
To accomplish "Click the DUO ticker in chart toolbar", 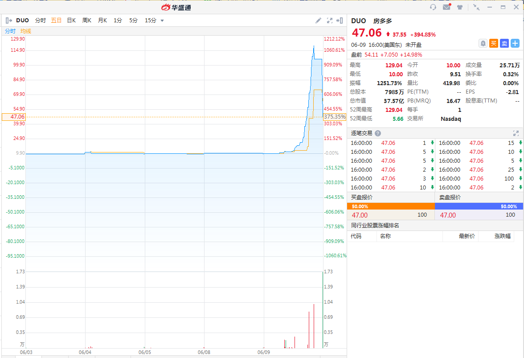I will tap(22, 21).
